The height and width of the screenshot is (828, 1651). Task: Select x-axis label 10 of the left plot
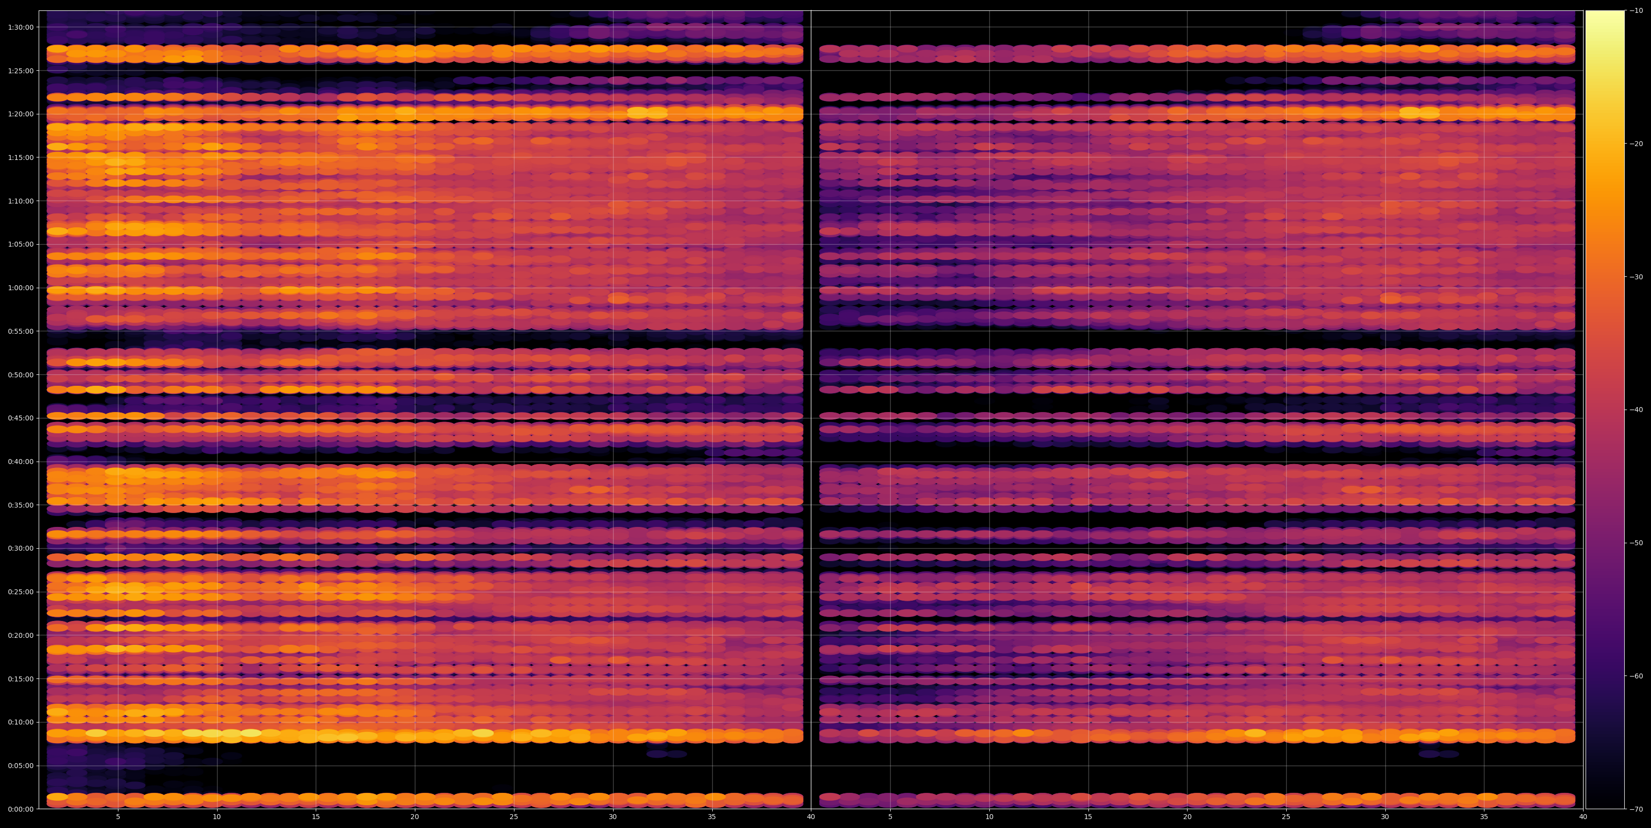click(x=217, y=817)
